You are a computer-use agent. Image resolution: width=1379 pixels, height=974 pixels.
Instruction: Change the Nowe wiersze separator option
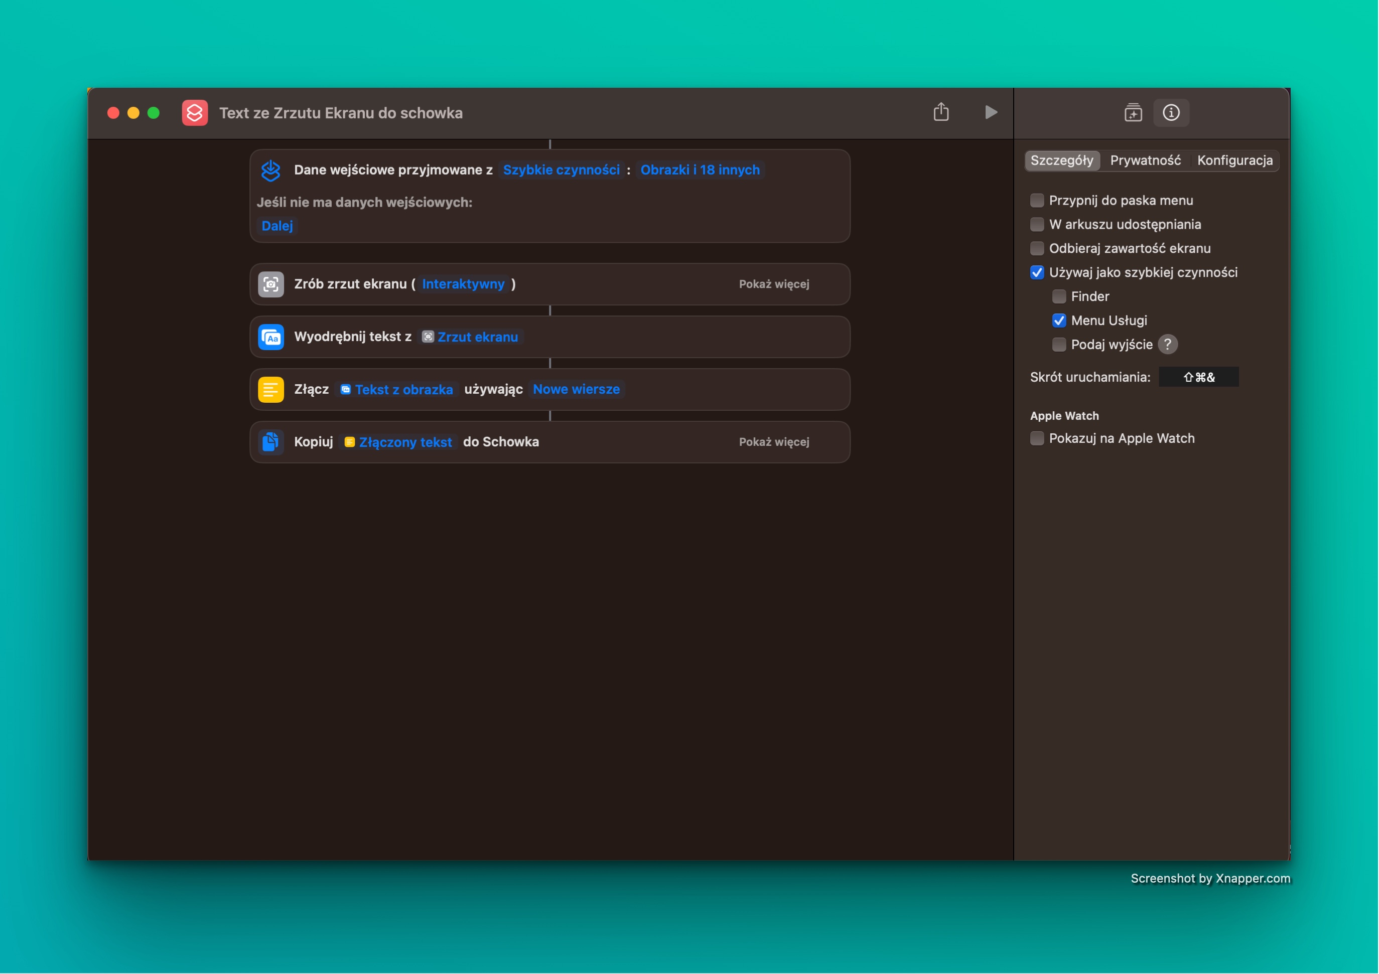point(576,389)
